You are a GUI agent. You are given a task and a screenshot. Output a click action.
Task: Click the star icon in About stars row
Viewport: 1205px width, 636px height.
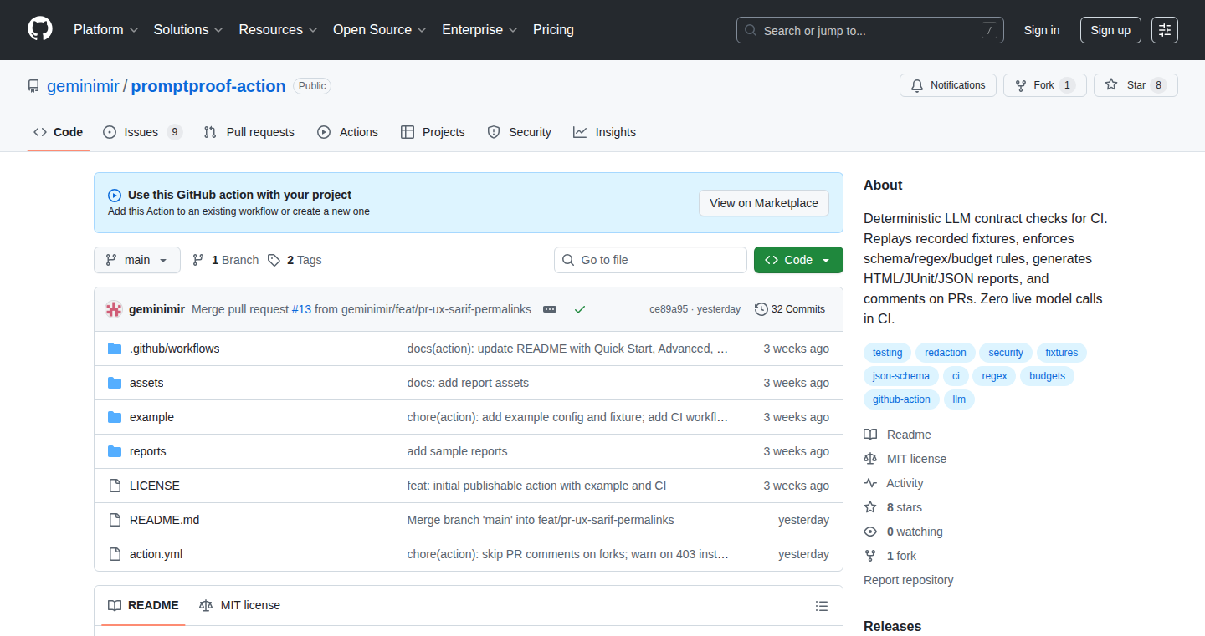tap(870, 507)
